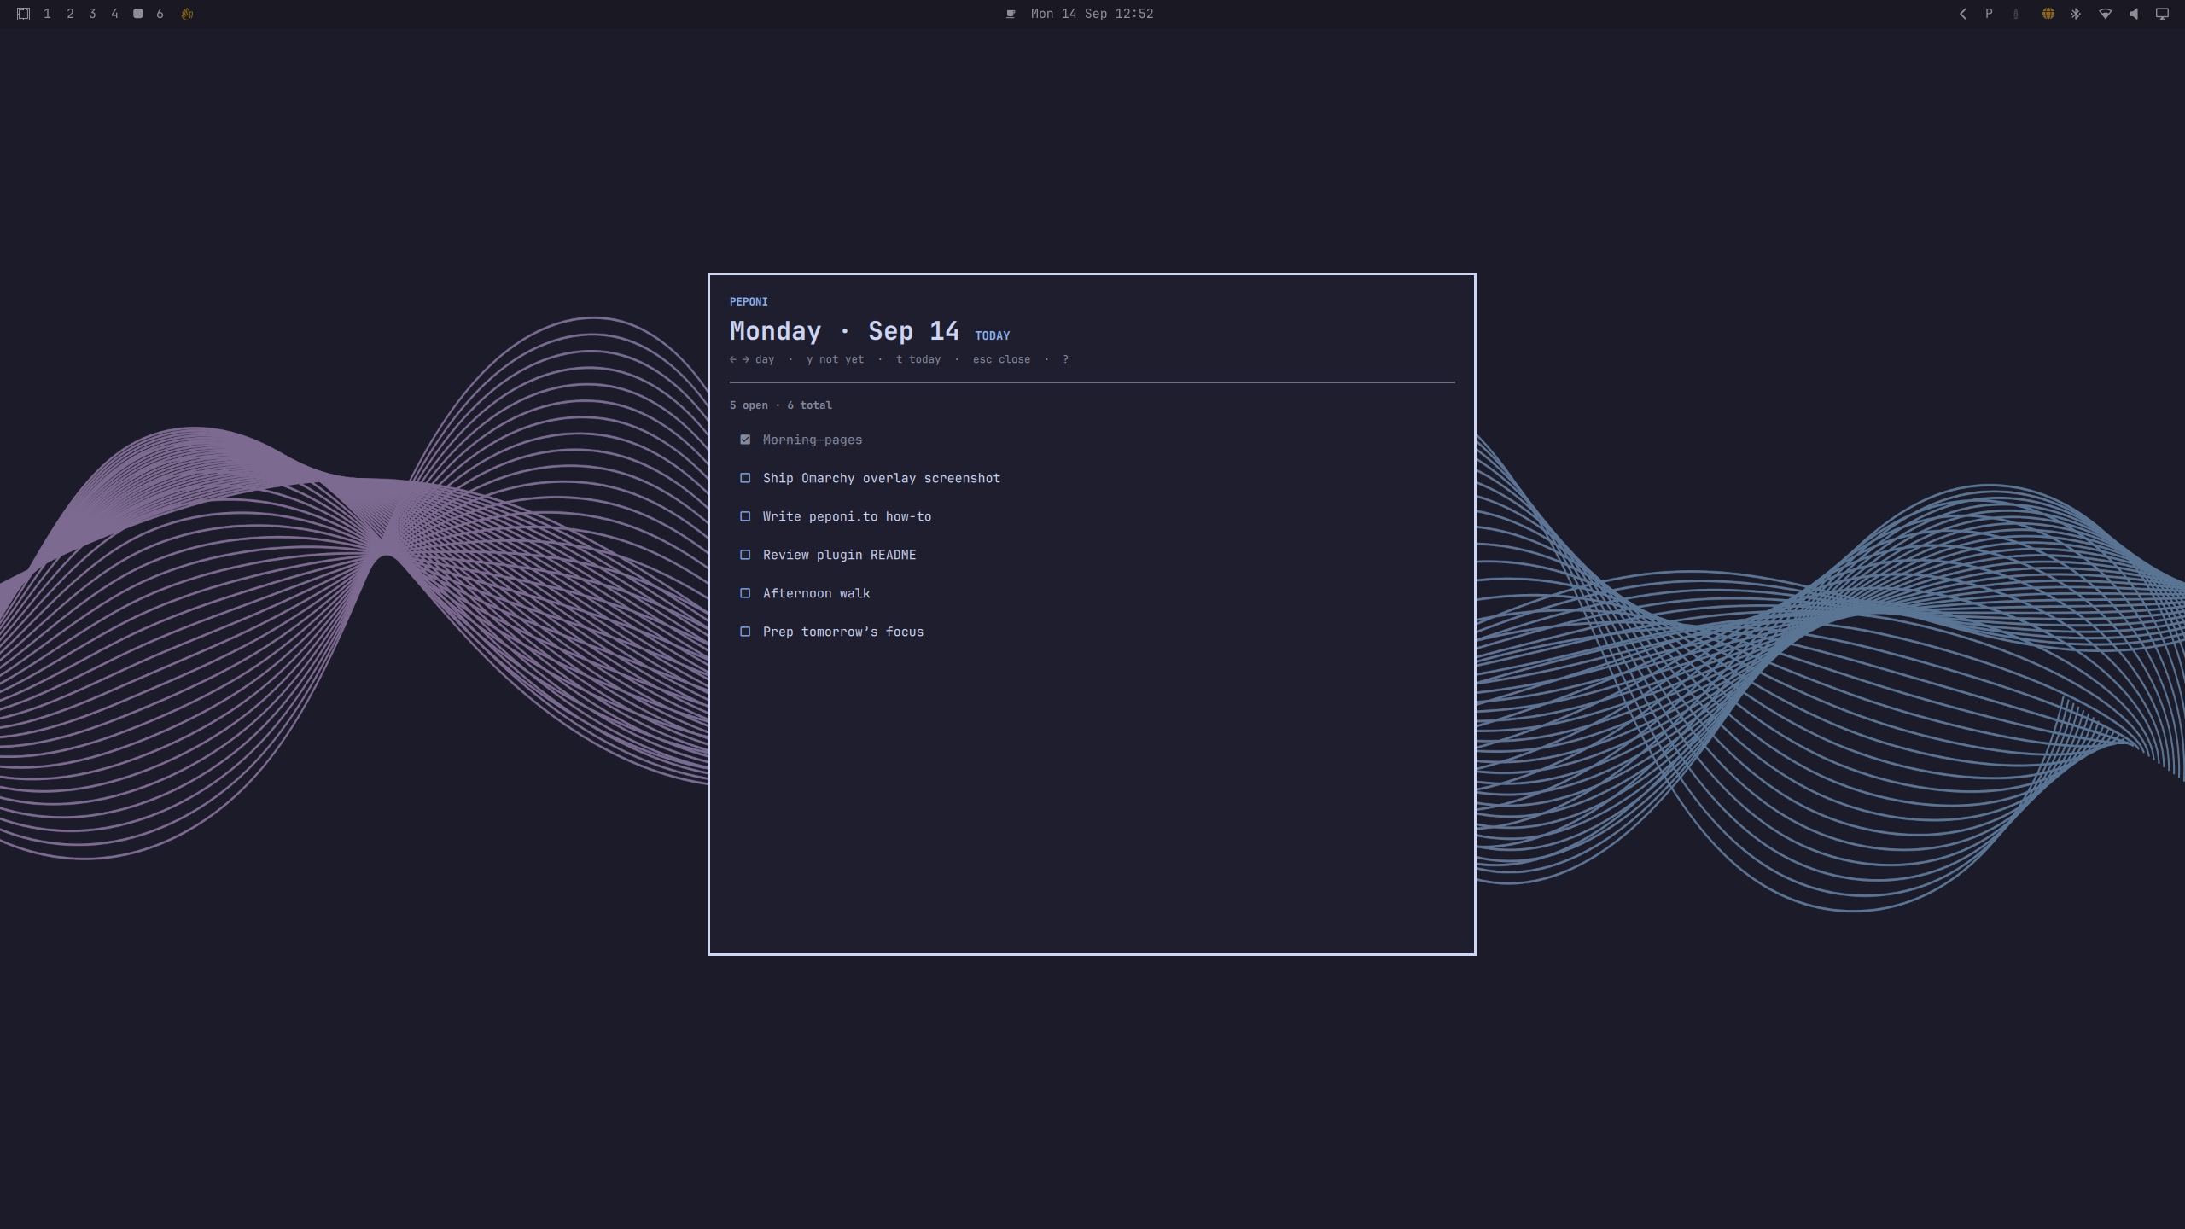Click the monitor display icon

pos(2162,14)
